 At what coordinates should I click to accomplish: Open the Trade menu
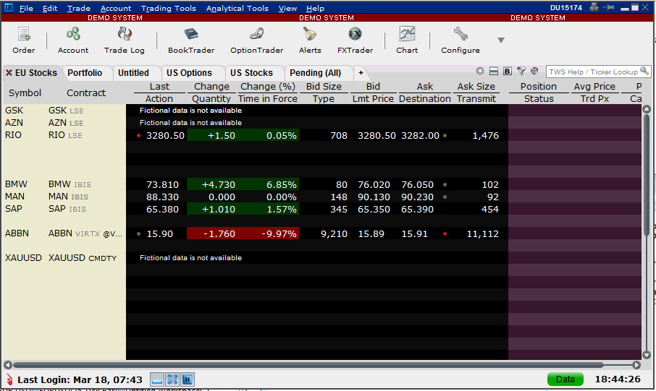(79, 8)
